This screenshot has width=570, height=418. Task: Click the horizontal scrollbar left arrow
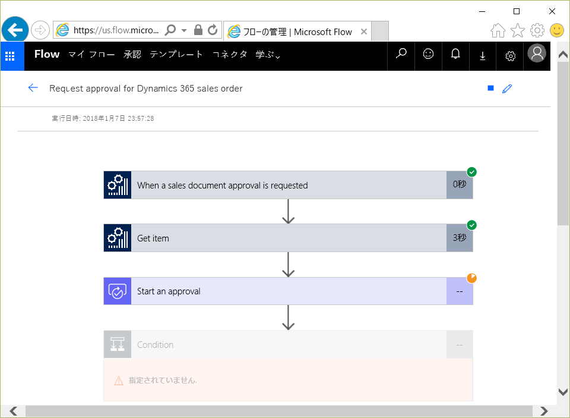click(14, 411)
